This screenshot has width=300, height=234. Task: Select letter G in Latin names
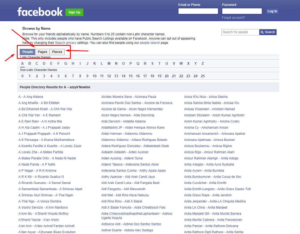pos(66,64)
